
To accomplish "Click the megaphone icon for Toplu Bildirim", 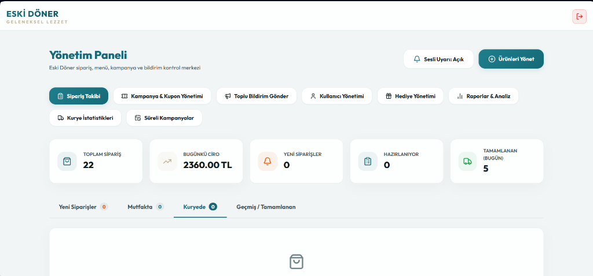I will coord(227,96).
